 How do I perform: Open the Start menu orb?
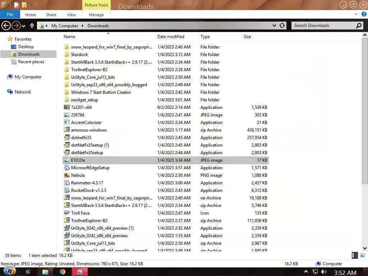click(x=10, y=271)
